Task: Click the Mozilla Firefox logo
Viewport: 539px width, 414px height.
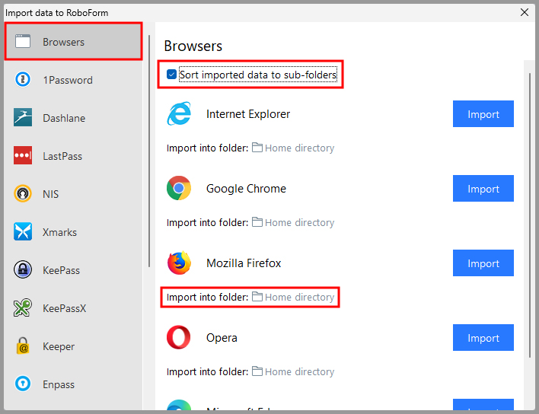Action: point(179,263)
